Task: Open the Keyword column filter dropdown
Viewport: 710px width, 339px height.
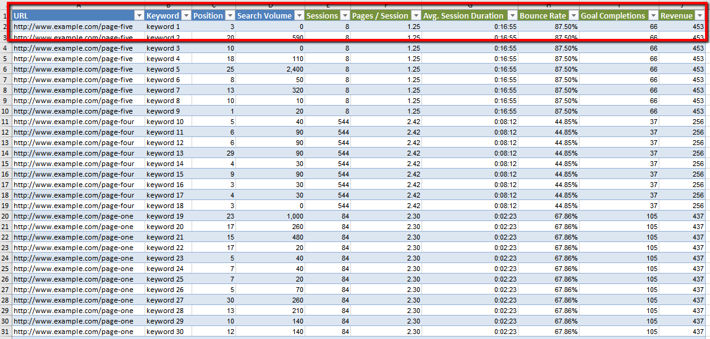Action: pyautogui.click(x=187, y=16)
